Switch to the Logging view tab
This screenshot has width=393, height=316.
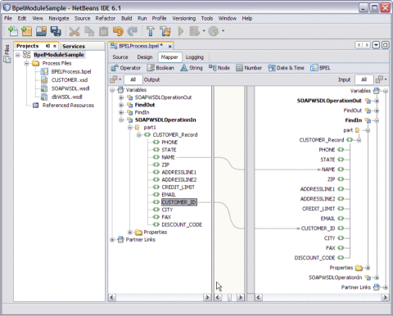click(x=195, y=57)
